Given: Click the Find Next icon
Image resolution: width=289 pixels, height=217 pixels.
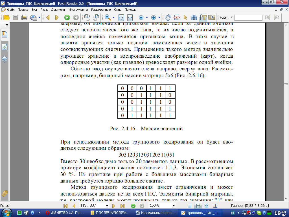Looking at the screenshot, I should 276,18.
